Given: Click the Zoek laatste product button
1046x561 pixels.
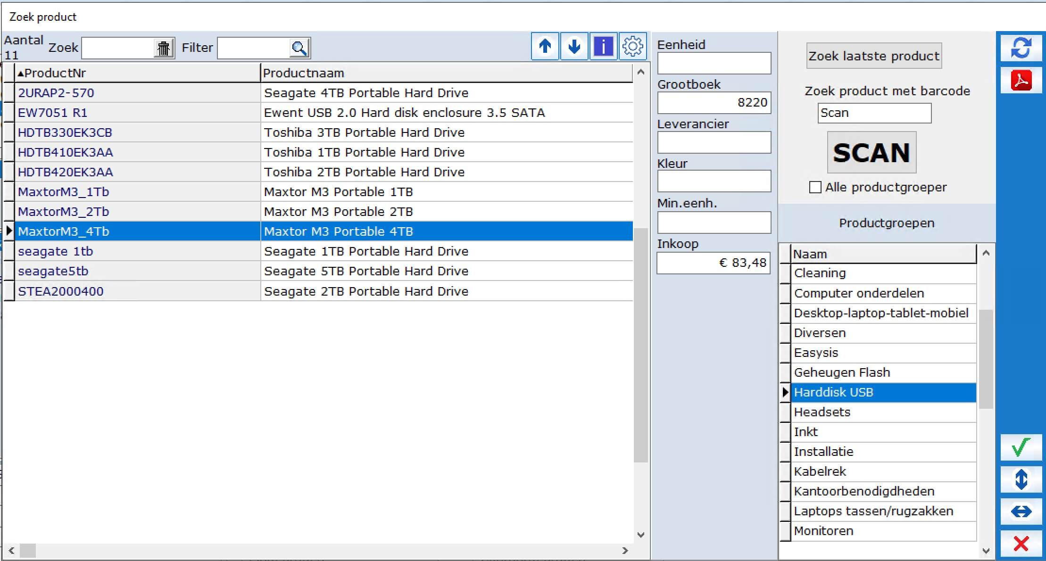Looking at the screenshot, I should click(x=874, y=56).
